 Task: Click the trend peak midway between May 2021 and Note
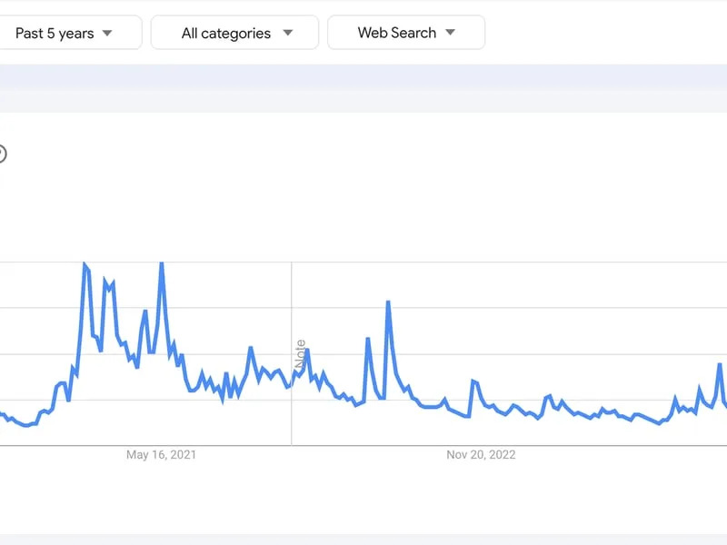[251, 349]
